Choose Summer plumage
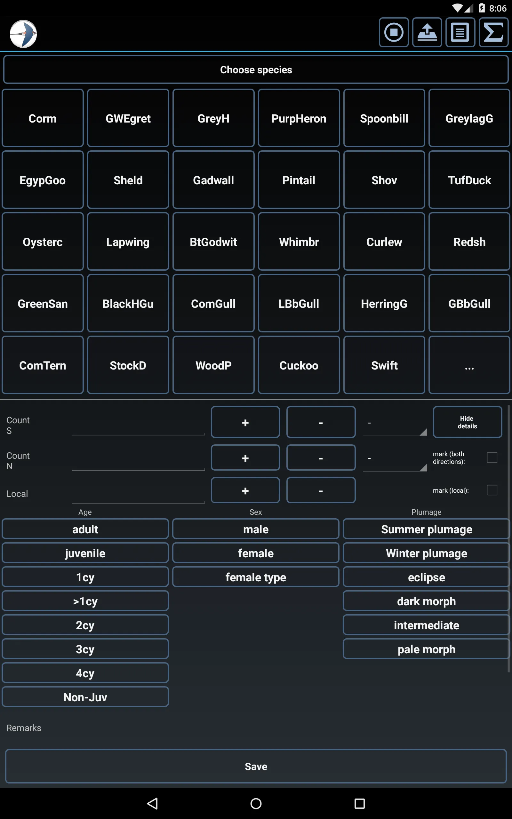 (426, 529)
